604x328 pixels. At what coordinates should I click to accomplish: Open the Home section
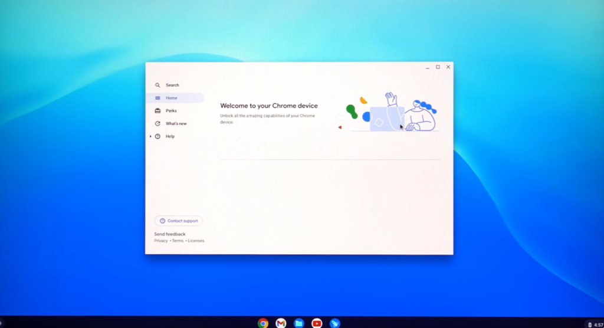[x=175, y=98]
